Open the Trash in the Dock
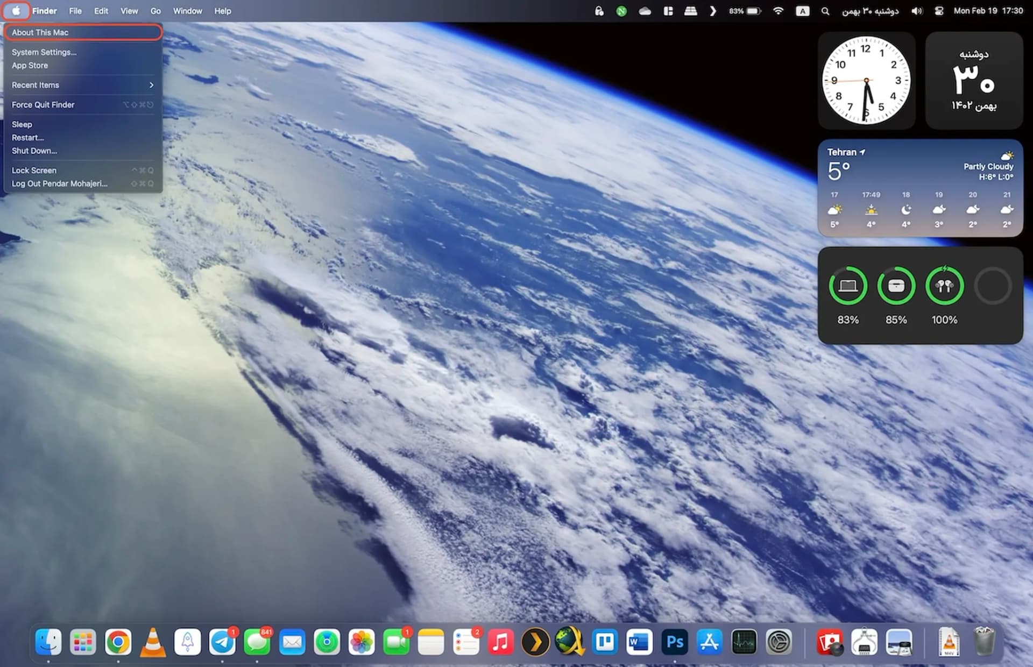The image size is (1033, 667). click(984, 642)
